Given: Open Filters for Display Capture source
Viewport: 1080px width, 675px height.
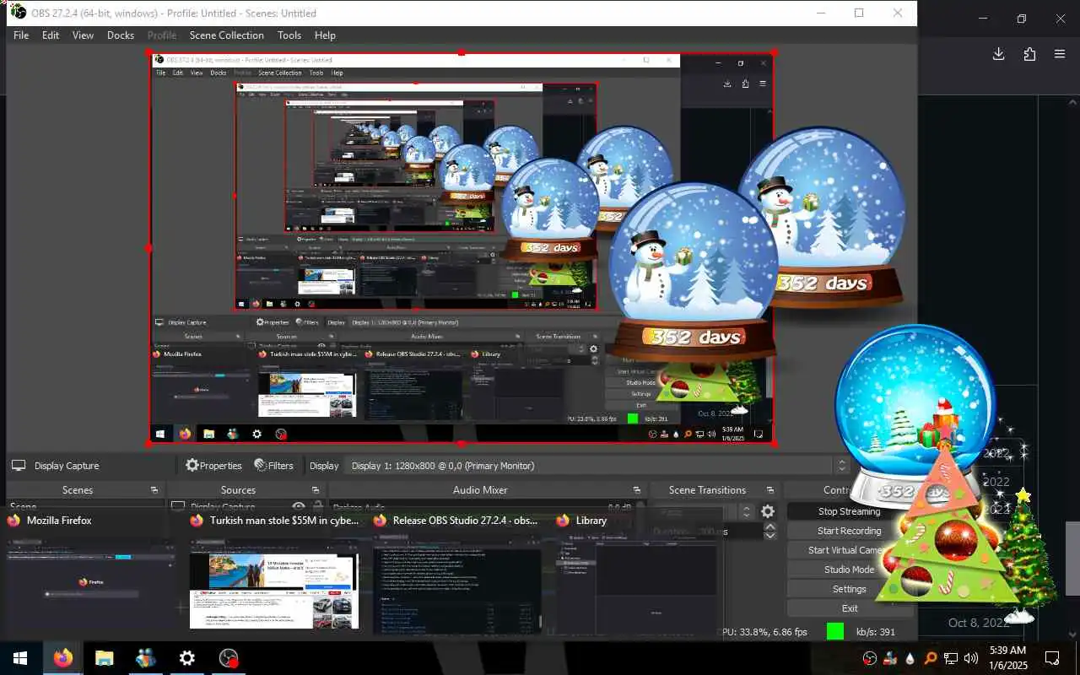Looking at the screenshot, I should [273, 465].
